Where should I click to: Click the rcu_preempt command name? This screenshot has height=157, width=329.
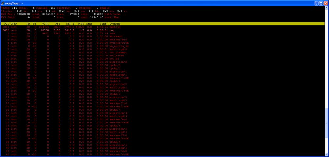[x=118, y=52]
